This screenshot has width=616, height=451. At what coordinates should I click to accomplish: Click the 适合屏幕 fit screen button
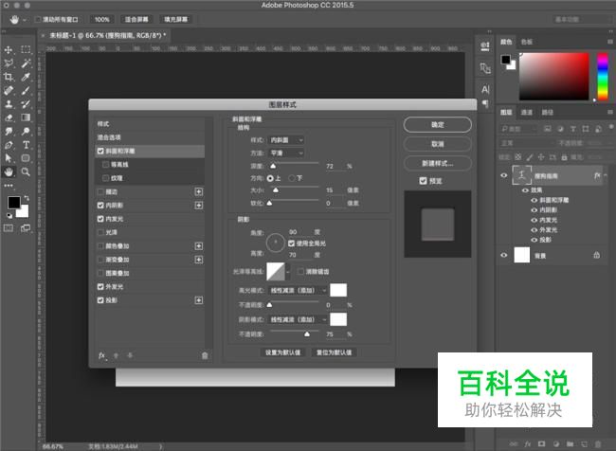tap(136, 19)
